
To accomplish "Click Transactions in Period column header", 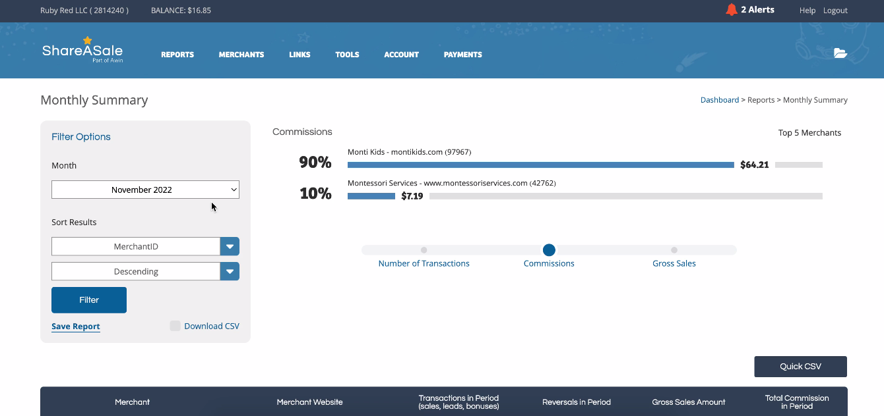I will [x=458, y=402].
